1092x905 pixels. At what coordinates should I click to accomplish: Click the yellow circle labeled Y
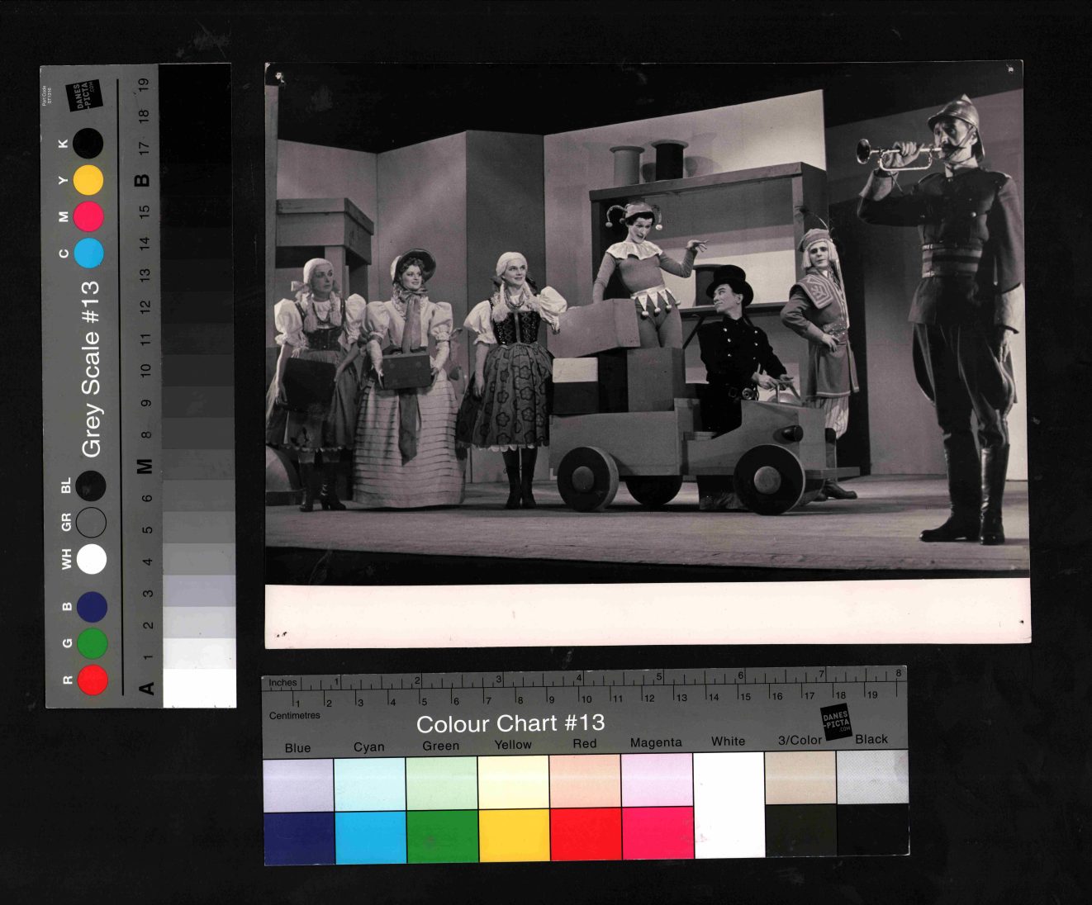click(88, 180)
